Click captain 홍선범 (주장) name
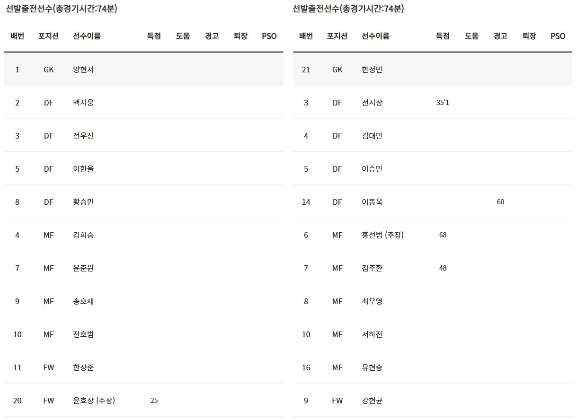The image size is (576, 419). click(382, 235)
